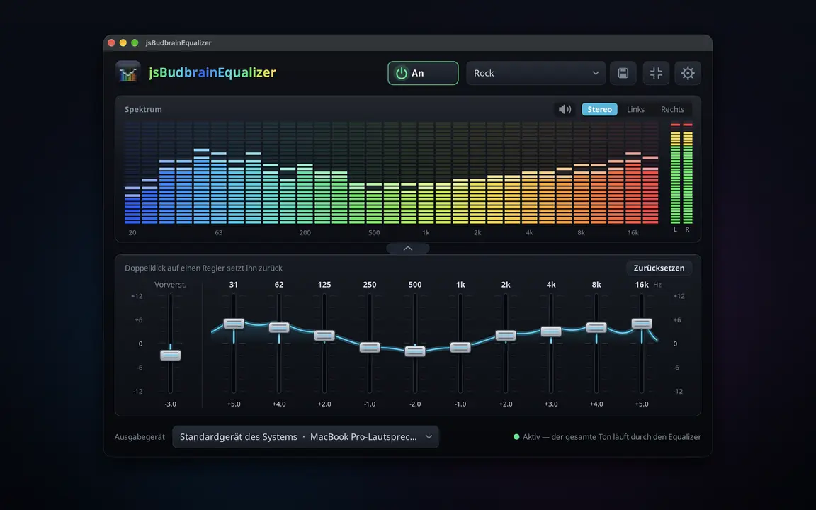816x510 pixels.
Task: Mute the spectrum with the speaker icon
Action: tap(565, 109)
